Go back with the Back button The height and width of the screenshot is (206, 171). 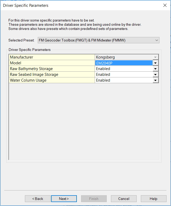[x=38, y=199]
